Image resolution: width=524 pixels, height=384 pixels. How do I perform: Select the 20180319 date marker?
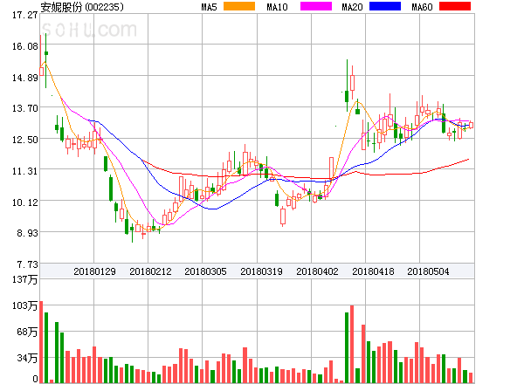(x=261, y=271)
